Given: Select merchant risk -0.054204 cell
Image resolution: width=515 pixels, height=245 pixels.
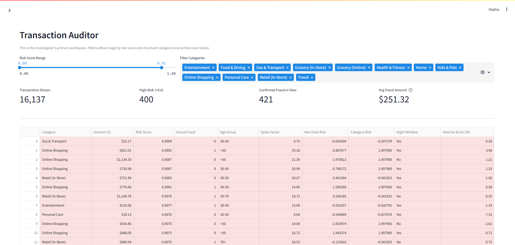Looking at the screenshot, I should pos(325,141).
